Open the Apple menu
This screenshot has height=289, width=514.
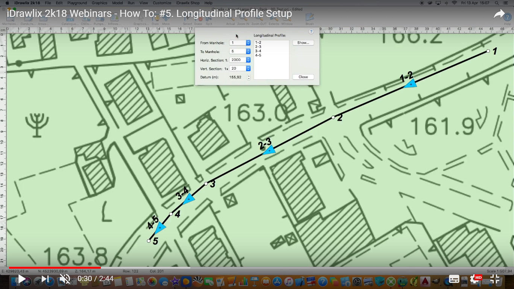click(7, 3)
